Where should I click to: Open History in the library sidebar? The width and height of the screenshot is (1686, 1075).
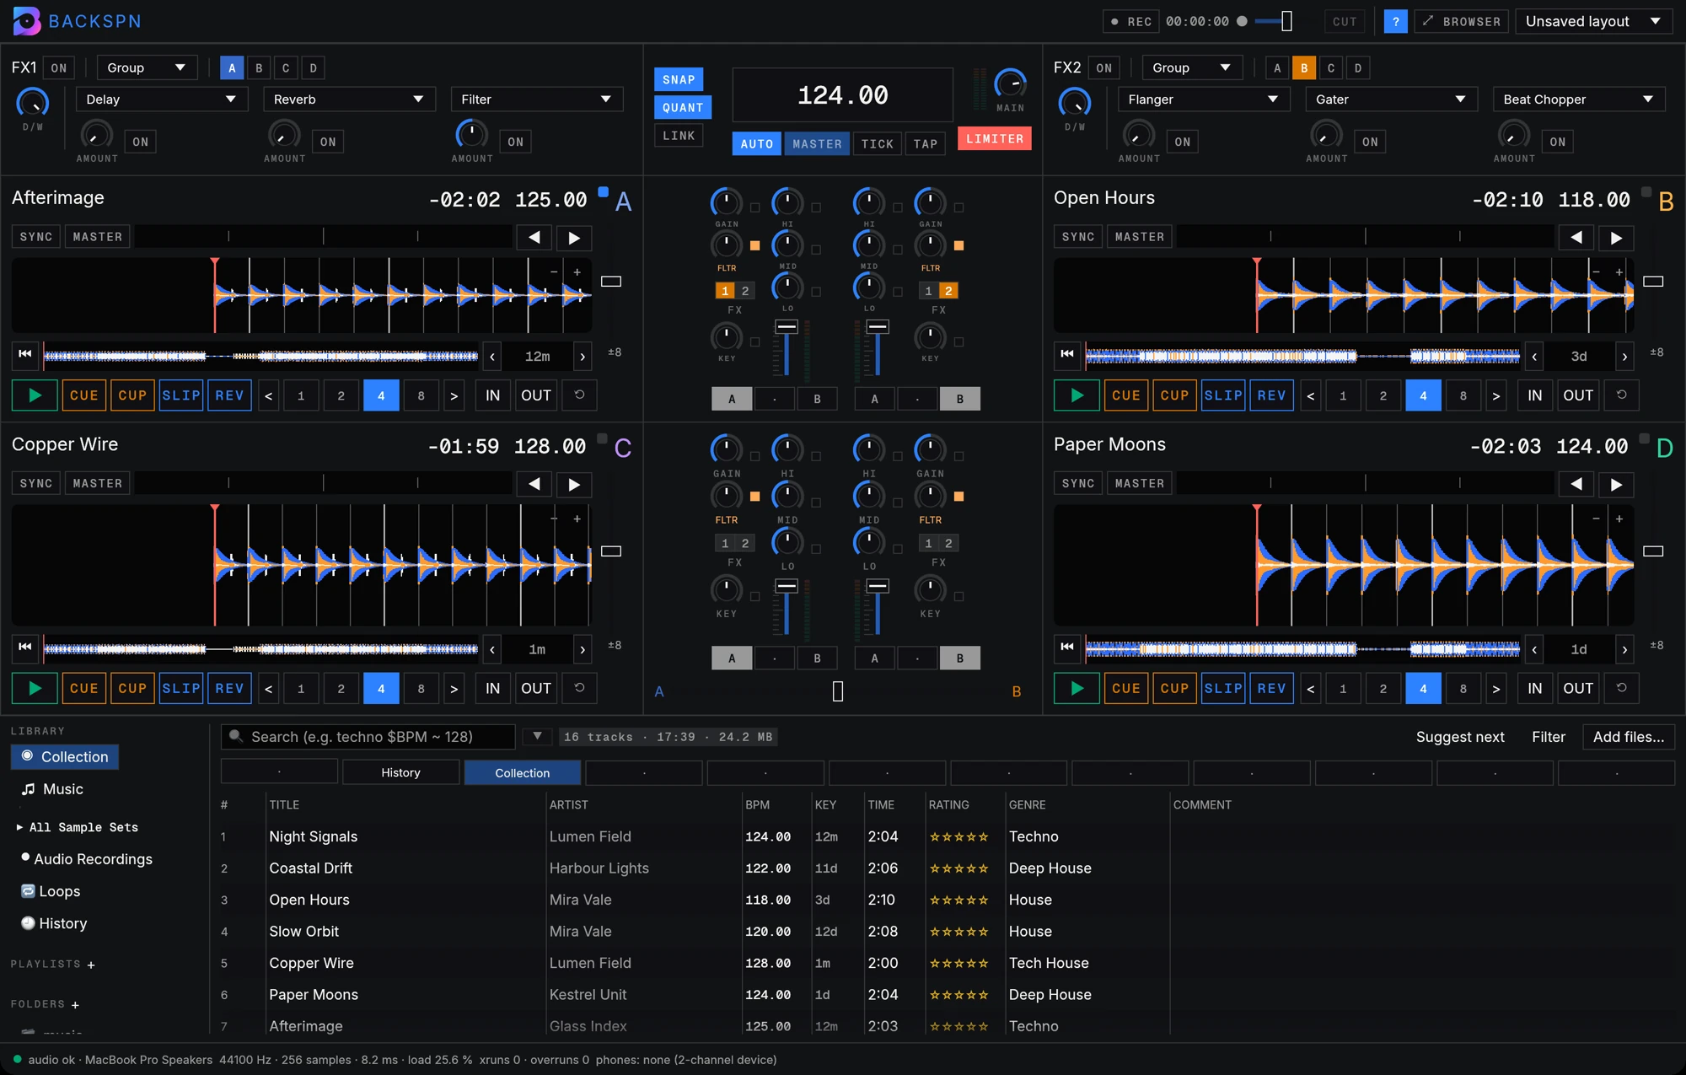[x=54, y=923]
